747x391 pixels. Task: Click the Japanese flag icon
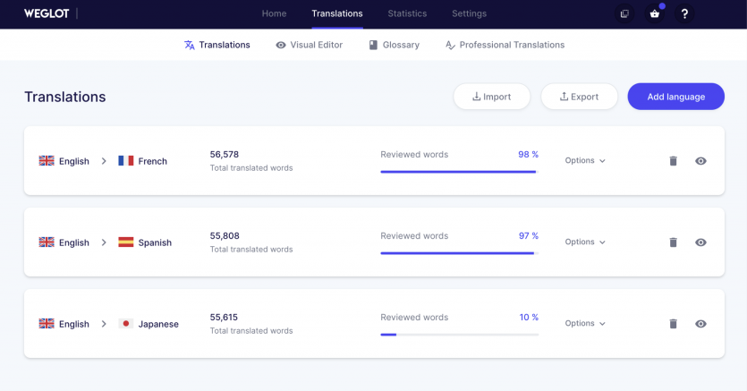pos(126,324)
